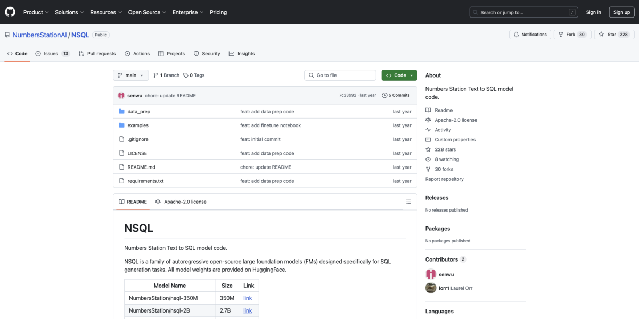View the 0 Tags page

pyautogui.click(x=194, y=75)
